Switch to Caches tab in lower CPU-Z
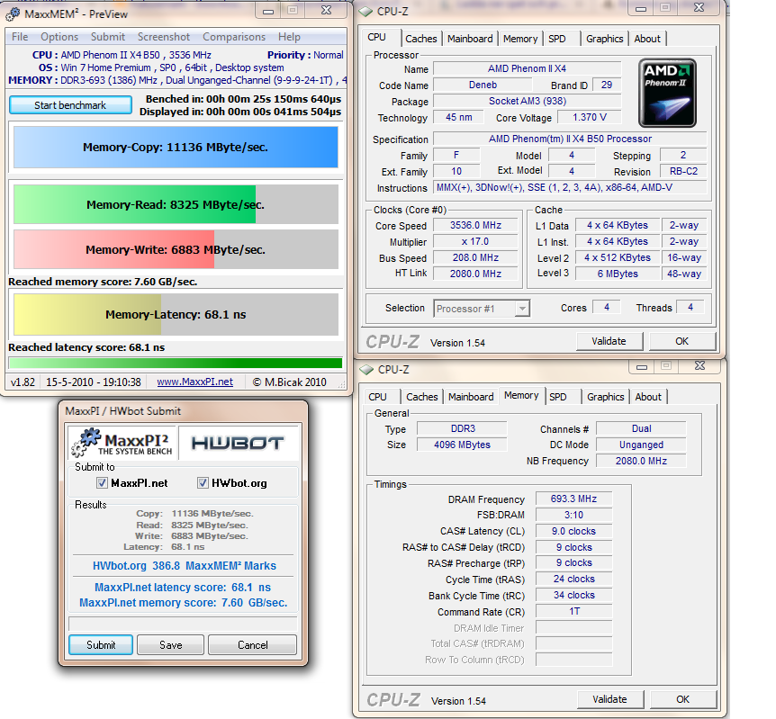The width and height of the screenshot is (776, 719). 422,397
